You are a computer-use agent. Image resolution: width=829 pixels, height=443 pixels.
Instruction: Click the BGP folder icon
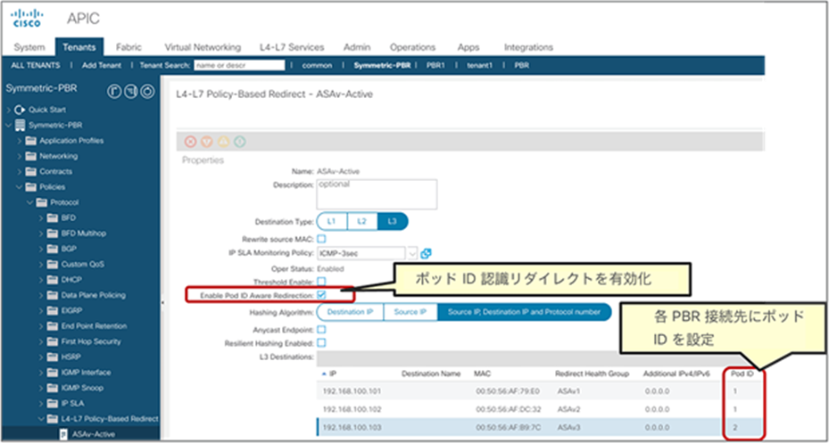53,248
